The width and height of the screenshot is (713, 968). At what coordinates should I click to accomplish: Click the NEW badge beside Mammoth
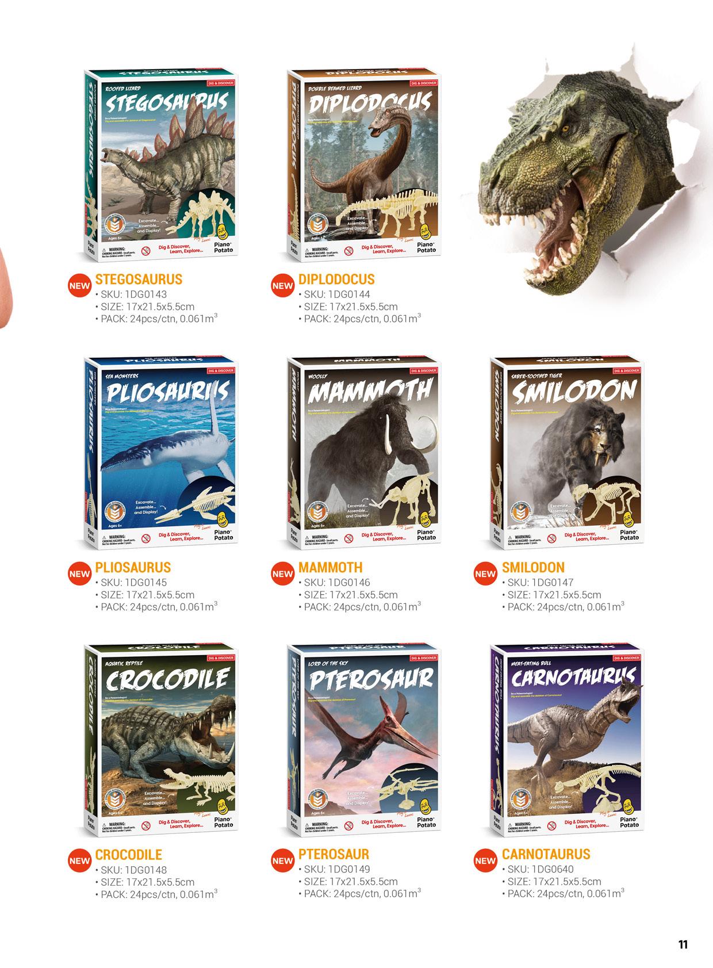(282, 573)
